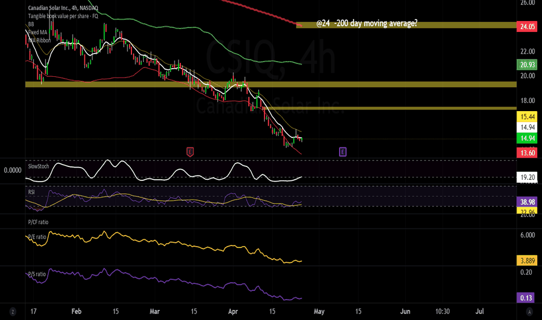Click the white 14.94 price label
The image size is (542, 320).
click(x=527, y=127)
